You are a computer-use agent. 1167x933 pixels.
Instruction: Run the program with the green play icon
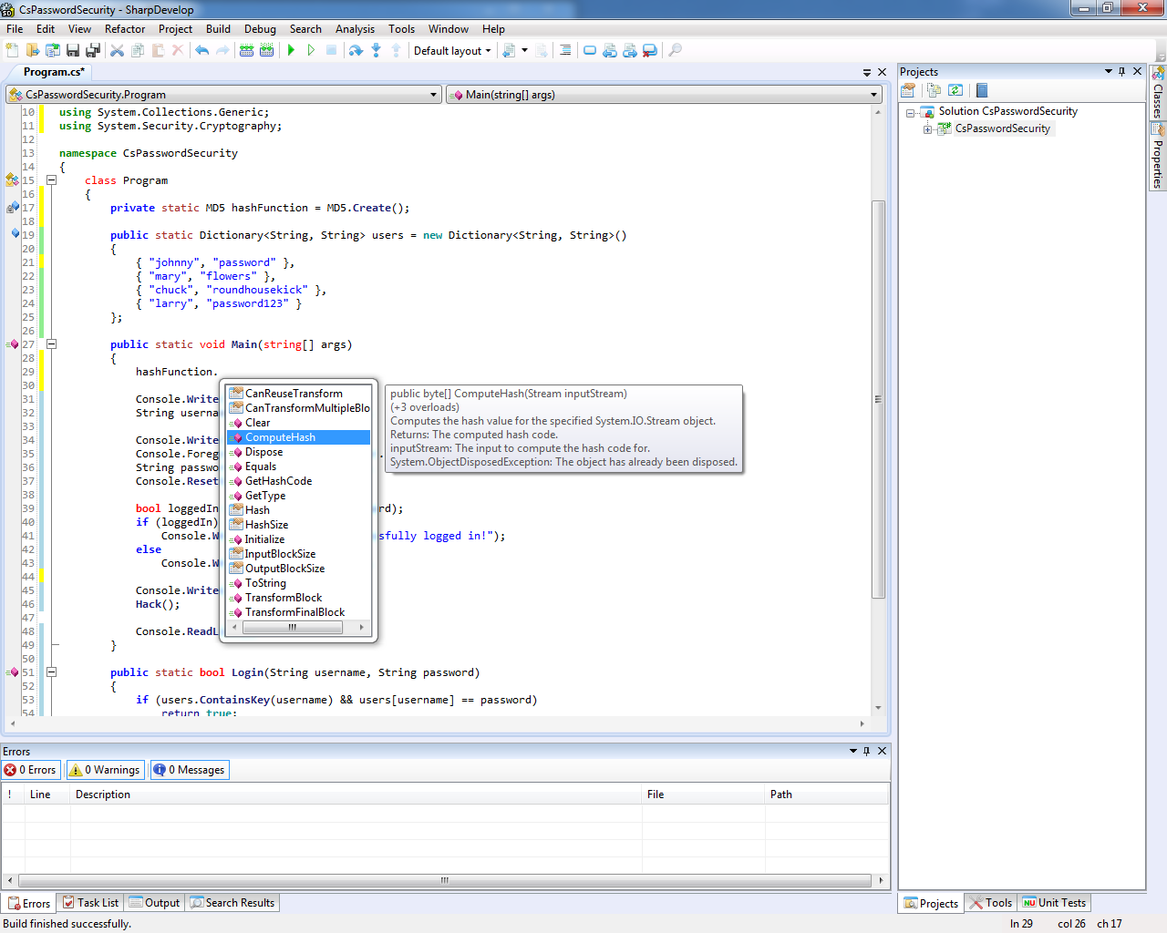coord(291,50)
